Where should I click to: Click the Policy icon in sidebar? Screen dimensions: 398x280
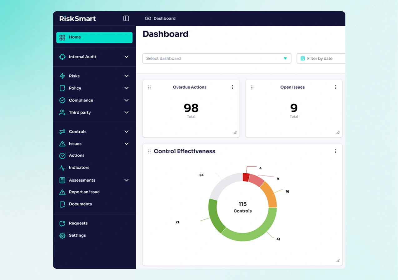tap(62, 88)
